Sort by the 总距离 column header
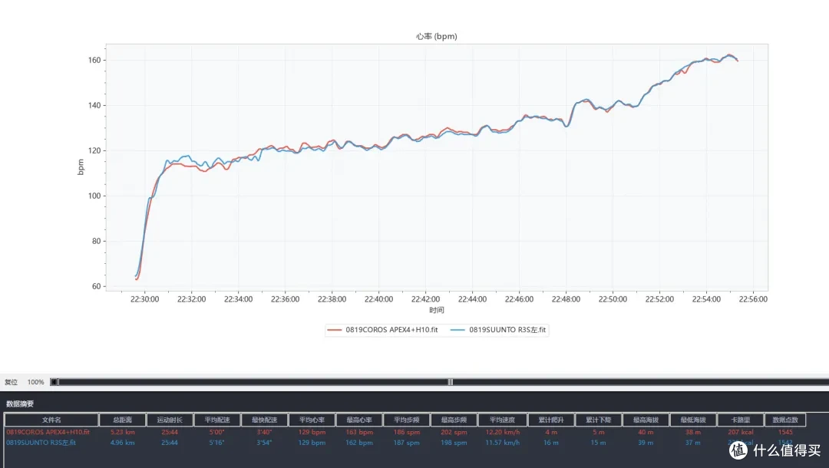 pyautogui.click(x=122, y=420)
